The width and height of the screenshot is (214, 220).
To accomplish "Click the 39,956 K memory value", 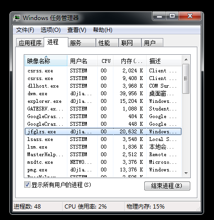I will (x=131, y=93).
